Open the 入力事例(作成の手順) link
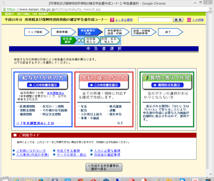 (x=33, y=155)
